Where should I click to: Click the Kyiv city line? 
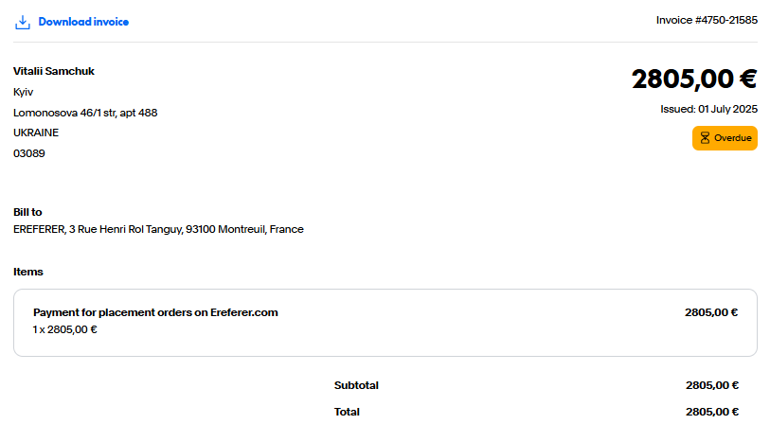(23, 92)
